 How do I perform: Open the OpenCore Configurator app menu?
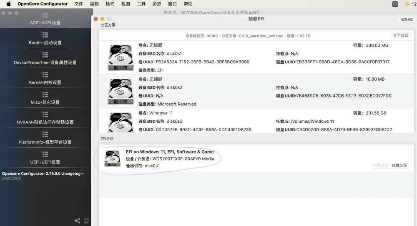pyautogui.click(x=43, y=4)
